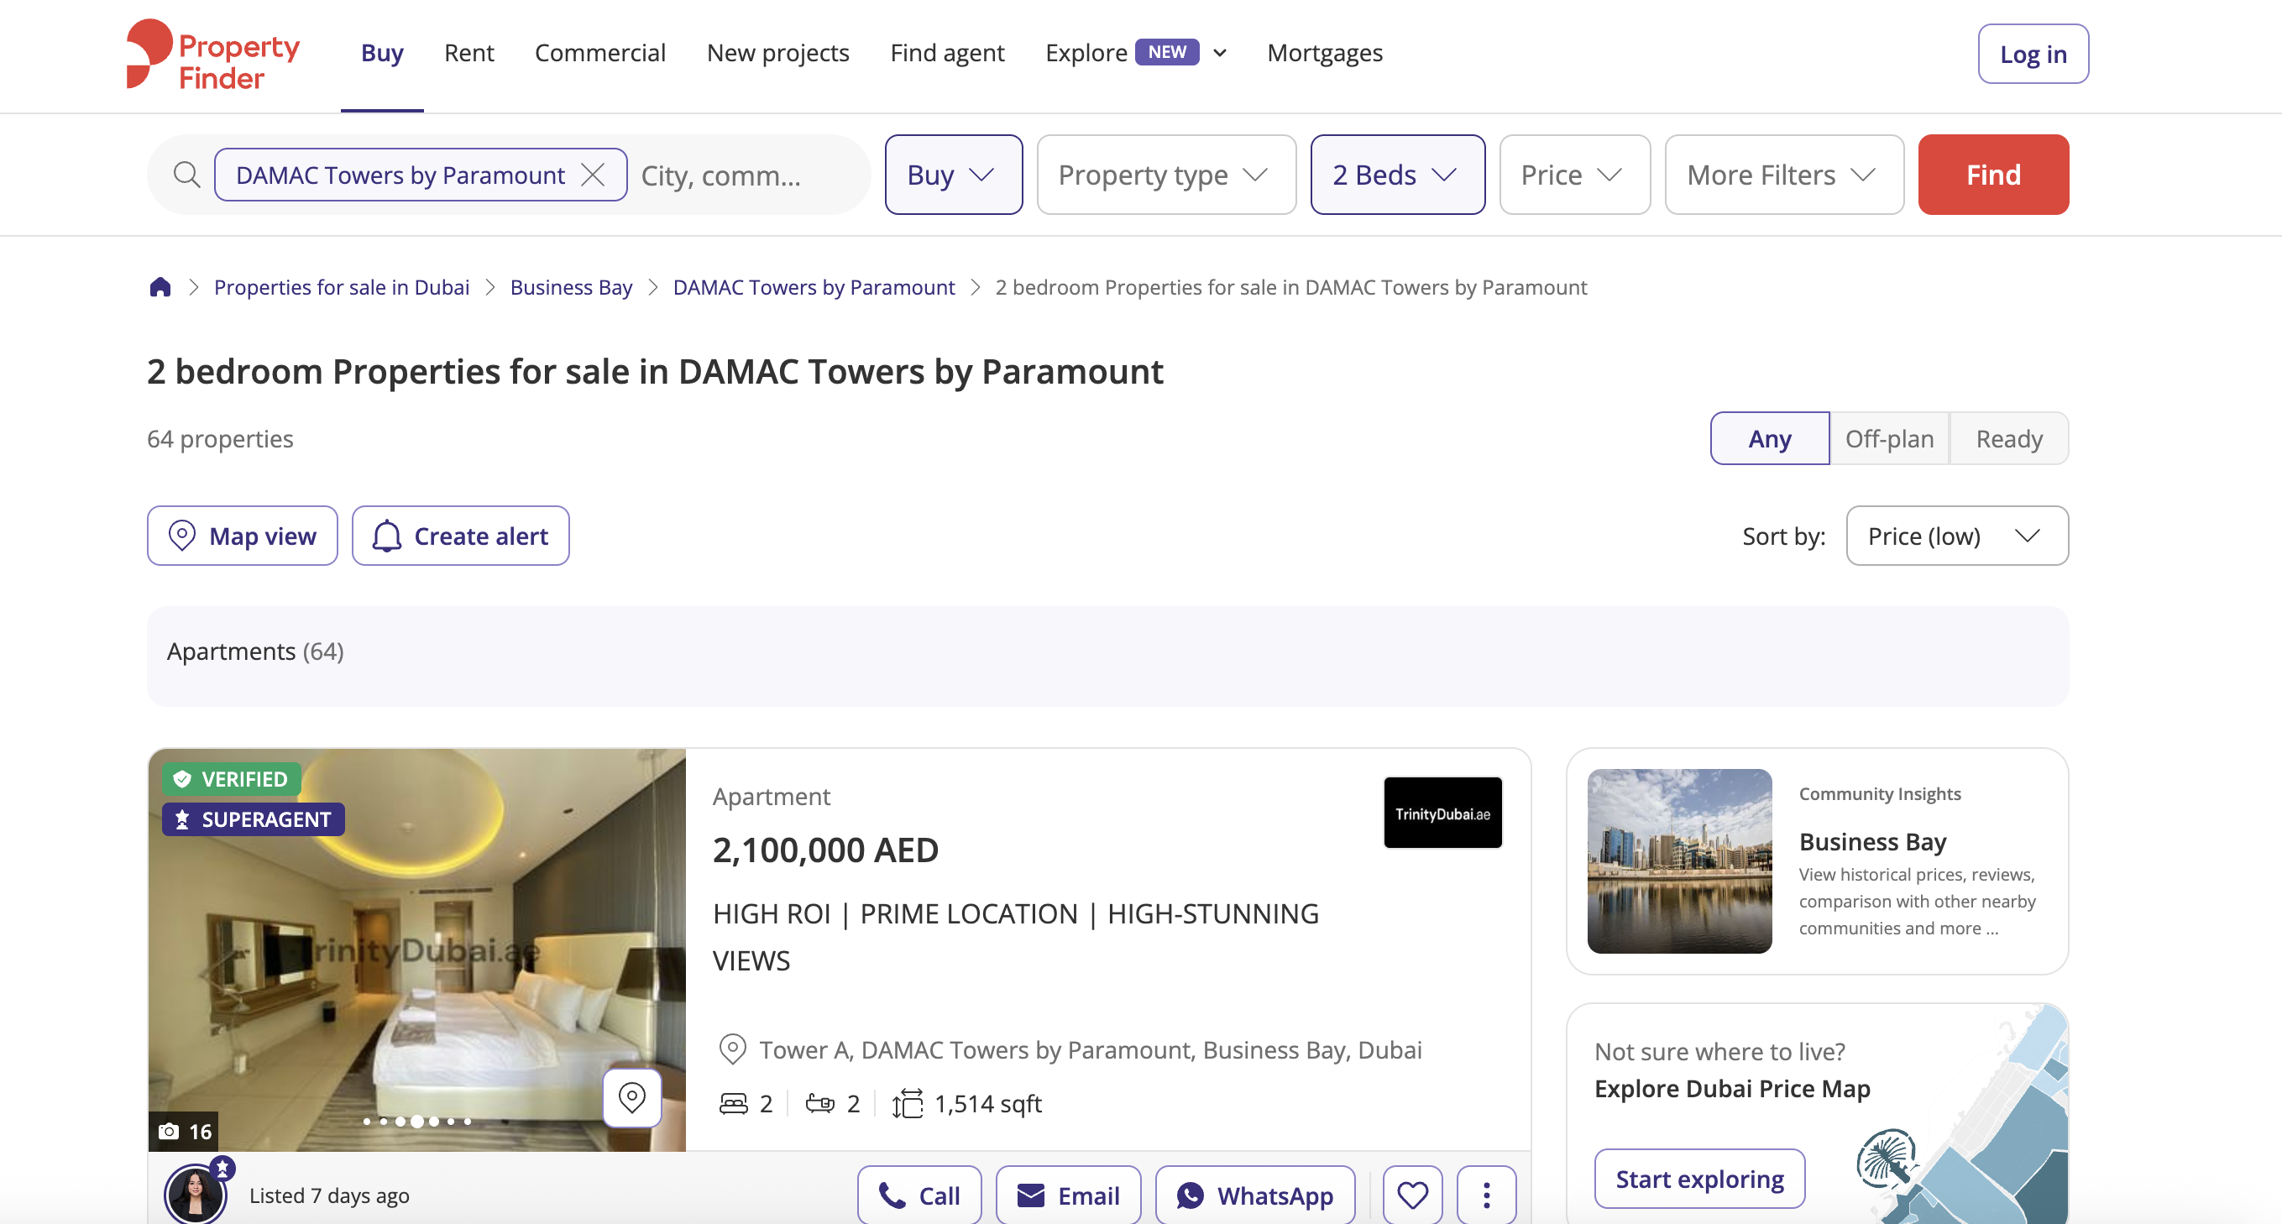Image resolution: width=2282 pixels, height=1224 pixels.
Task: Follow the Business Bay breadcrumb link
Action: [571, 287]
